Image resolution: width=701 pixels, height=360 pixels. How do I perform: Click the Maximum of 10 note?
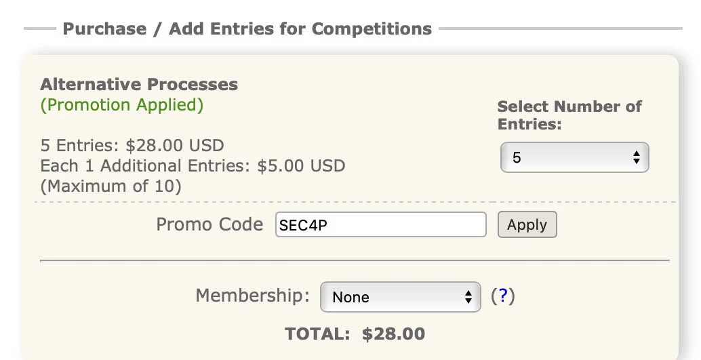click(111, 186)
